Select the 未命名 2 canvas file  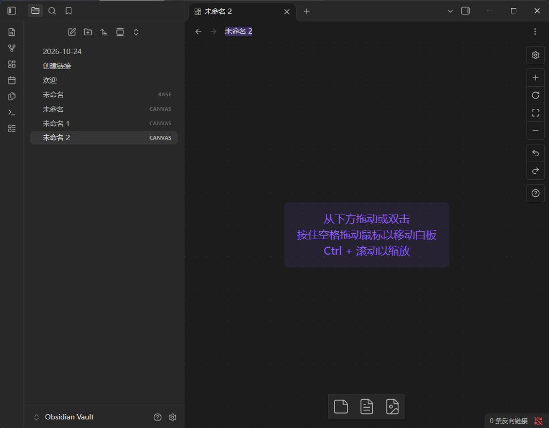[x=104, y=137]
